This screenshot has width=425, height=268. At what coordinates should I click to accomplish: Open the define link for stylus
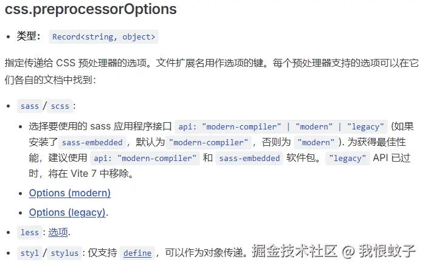tap(137, 253)
